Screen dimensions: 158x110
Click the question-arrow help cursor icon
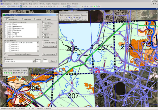(85, 6)
